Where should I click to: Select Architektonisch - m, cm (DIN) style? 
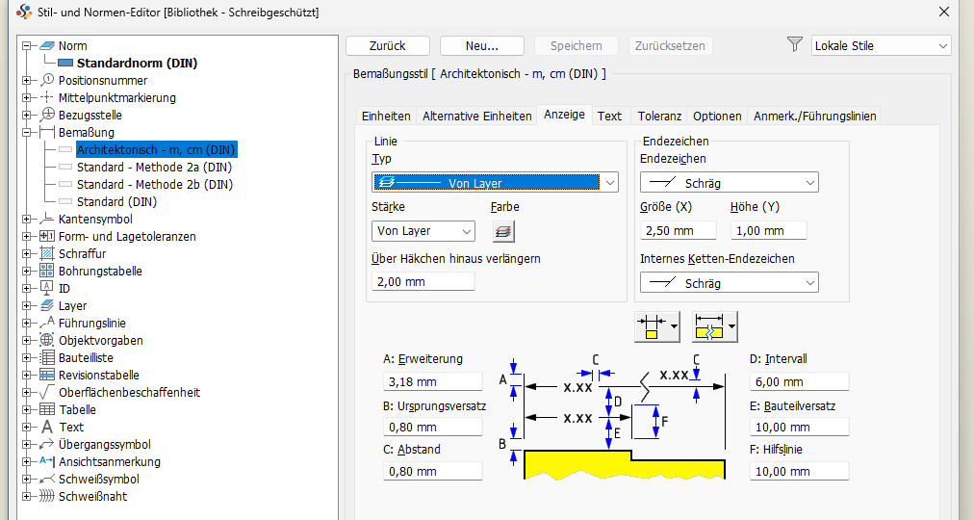coord(156,149)
